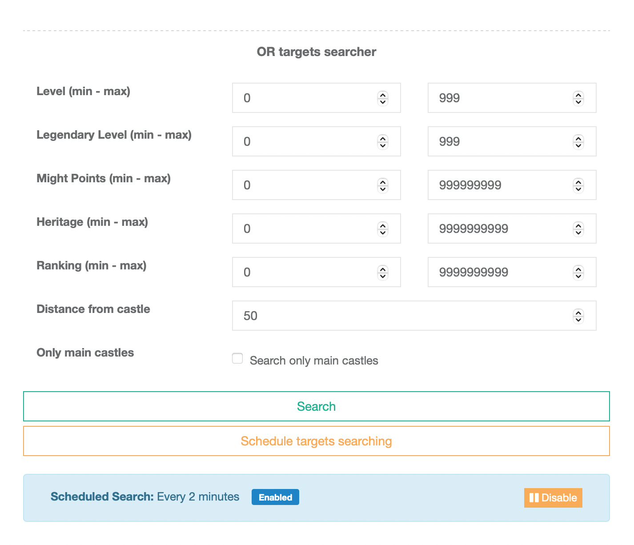
Task: Click stepper on Ranking maximum field
Action: coord(578,272)
